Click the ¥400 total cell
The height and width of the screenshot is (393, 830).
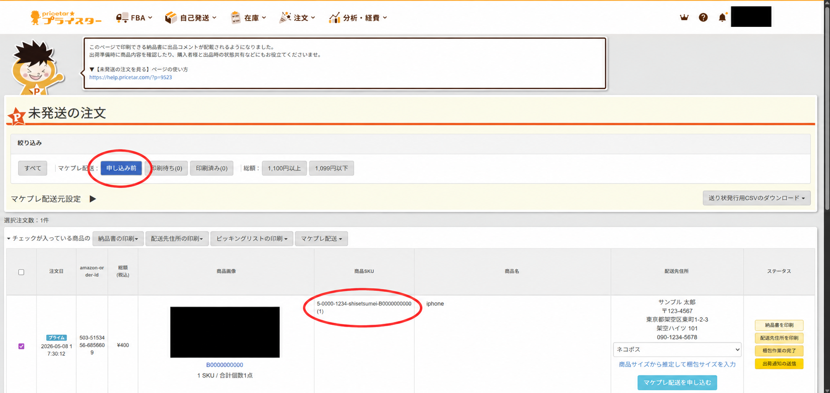tap(123, 345)
